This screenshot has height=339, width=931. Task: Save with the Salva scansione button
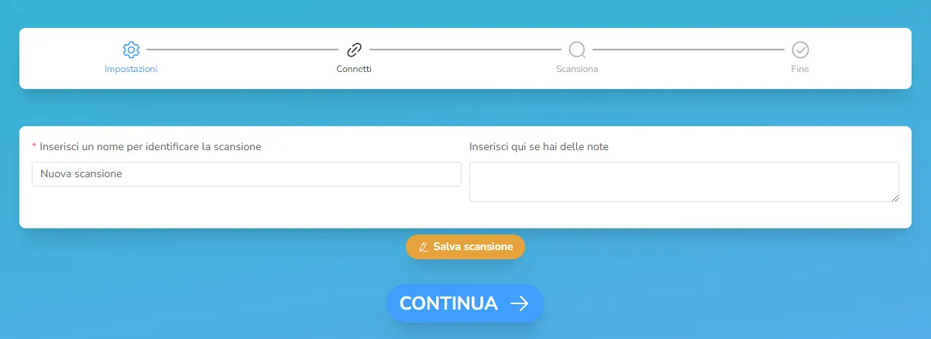(465, 247)
